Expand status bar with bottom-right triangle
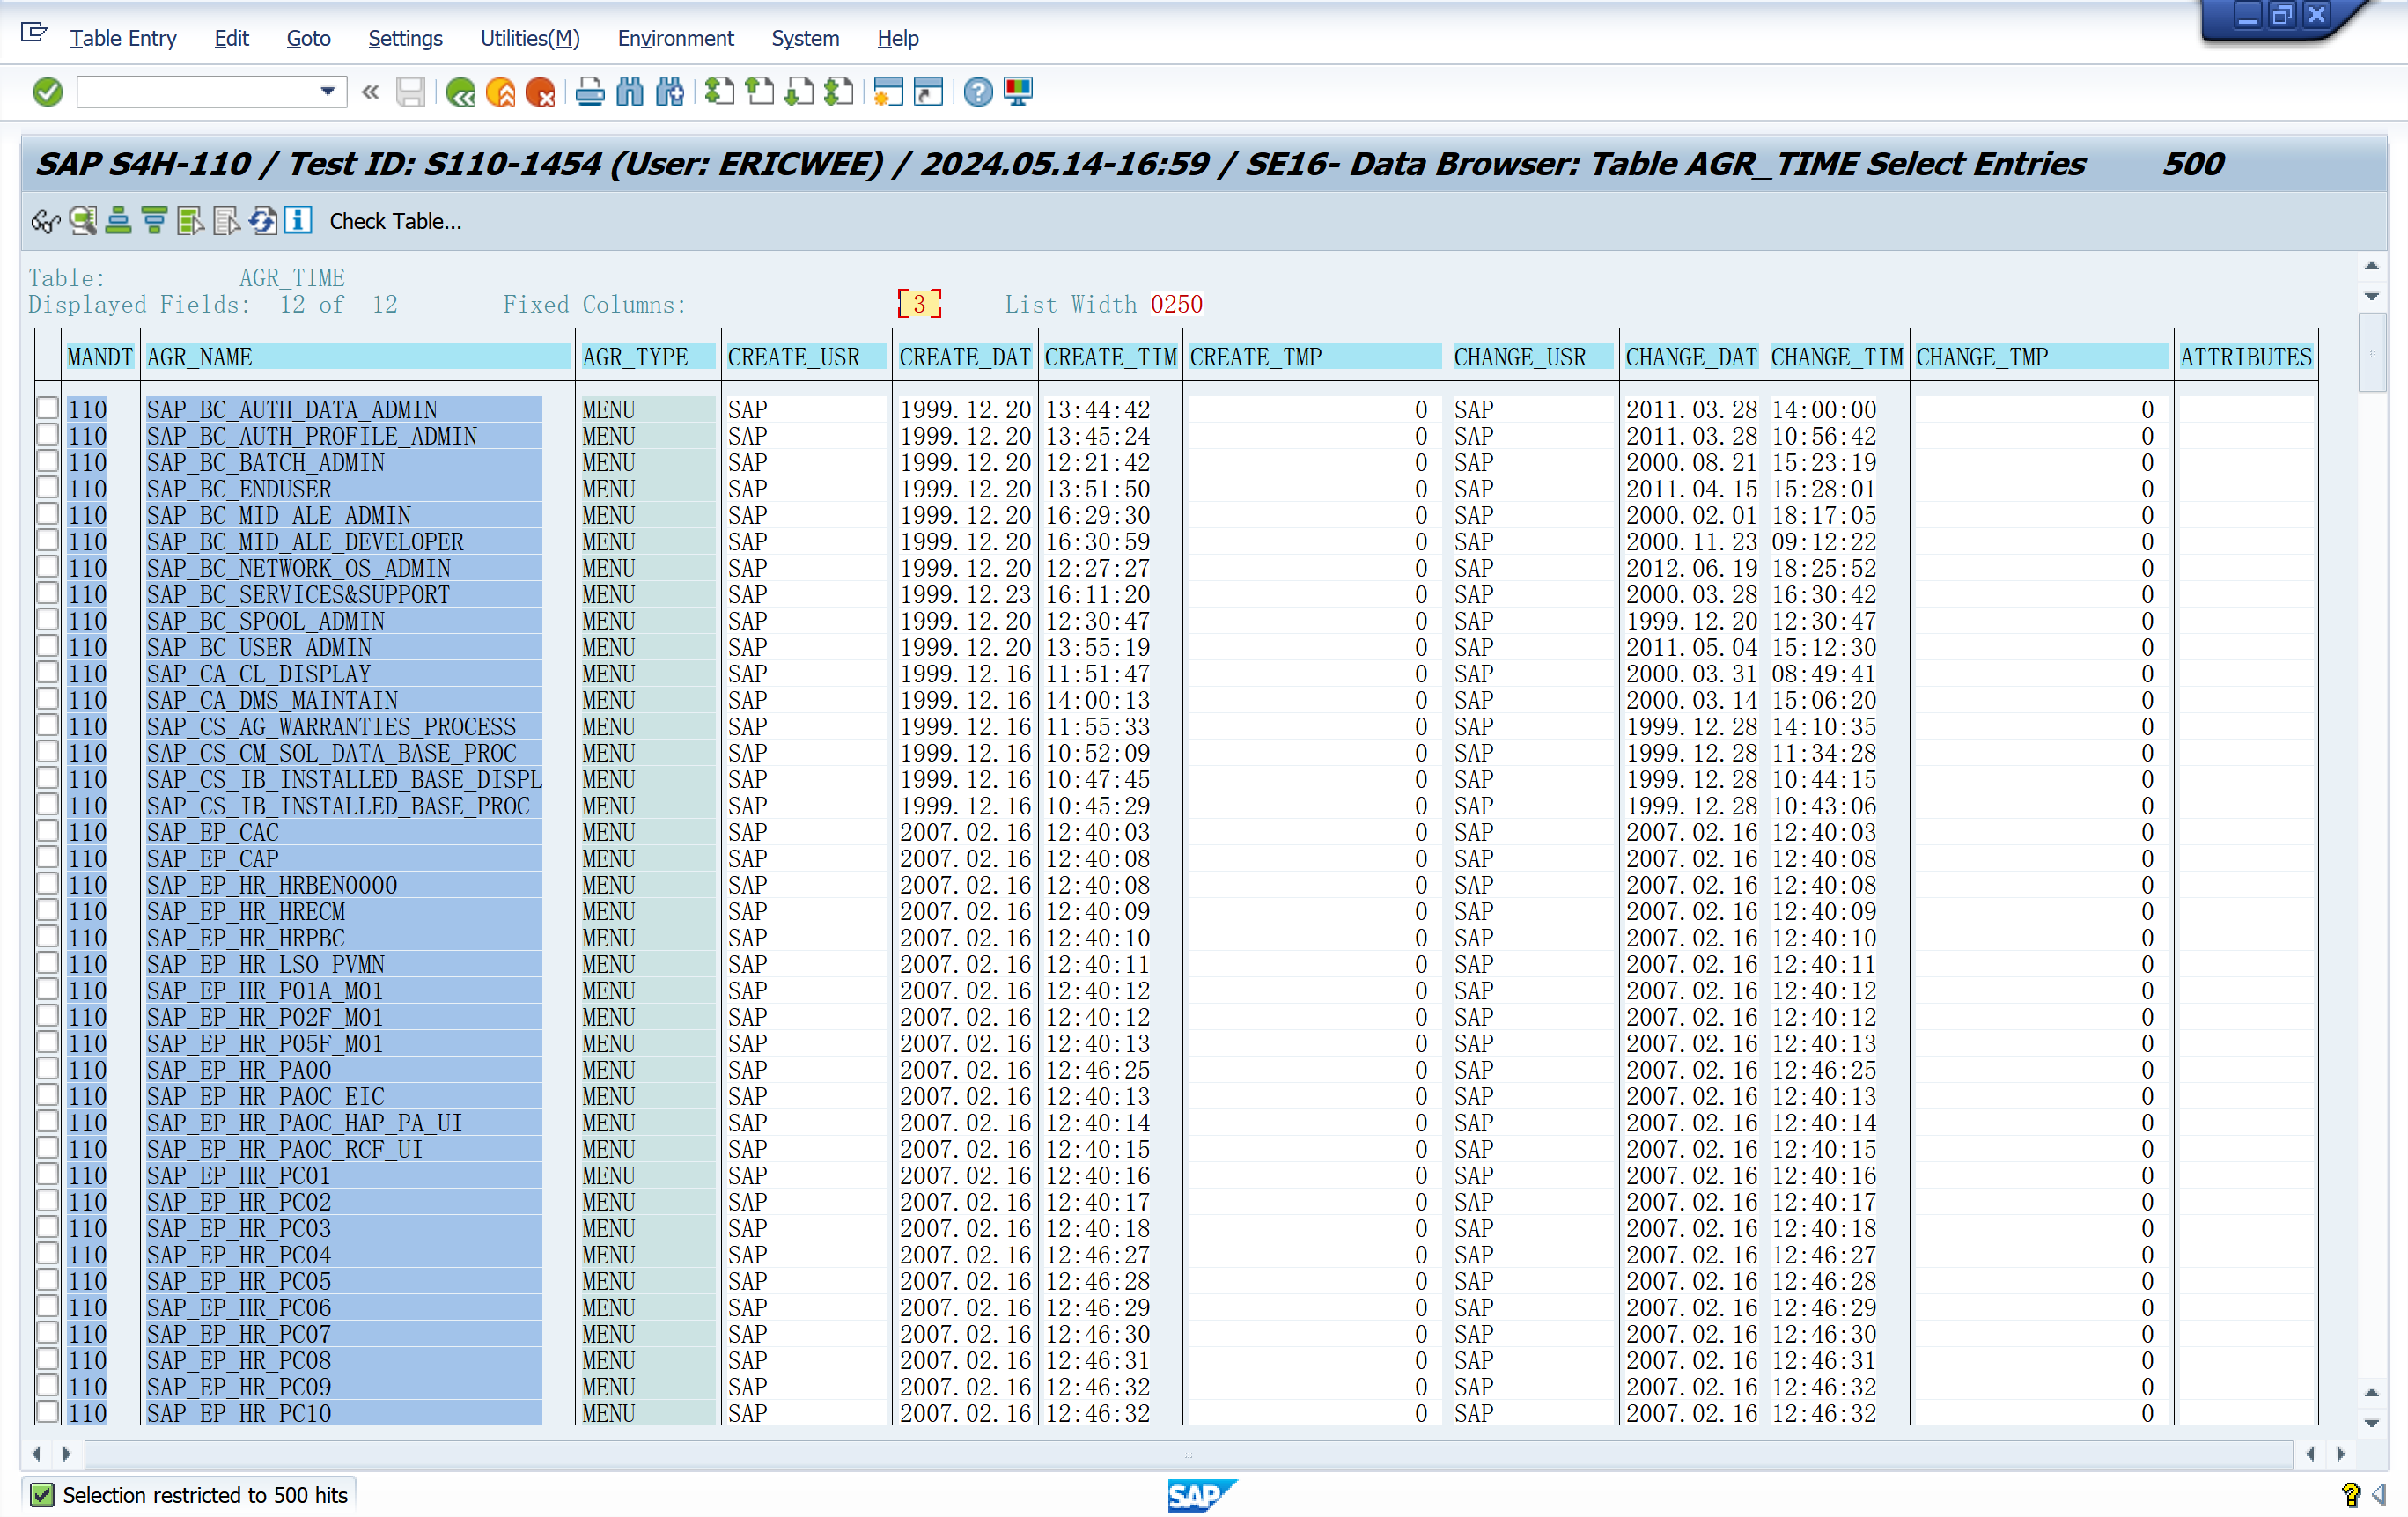Image resolution: width=2408 pixels, height=1517 pixels. [2379, 1495]
